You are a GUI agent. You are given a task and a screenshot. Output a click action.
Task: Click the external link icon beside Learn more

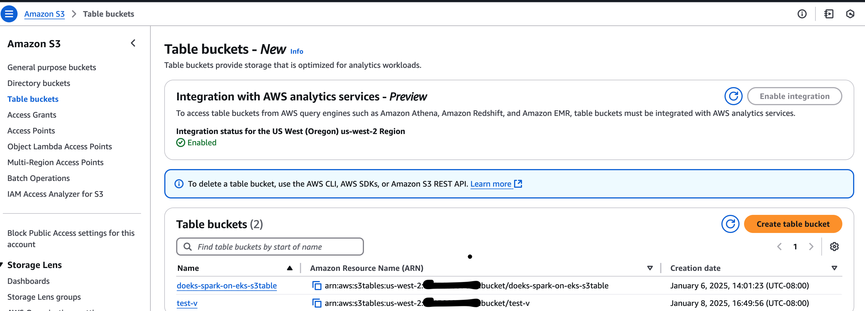point(518,184)
